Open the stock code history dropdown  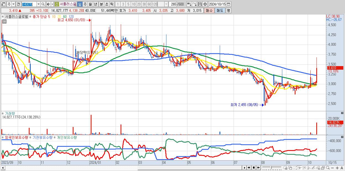38,4
